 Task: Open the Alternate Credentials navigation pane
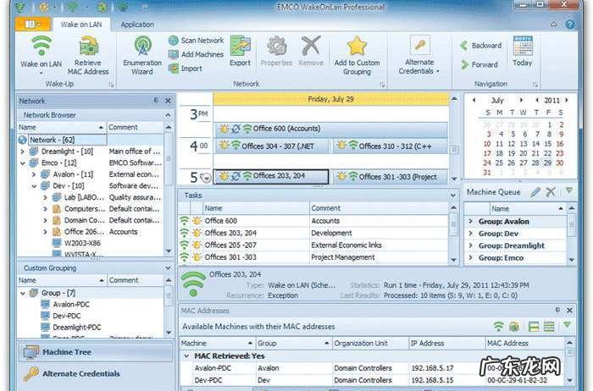pyautogui.click(x=80, y=373)
